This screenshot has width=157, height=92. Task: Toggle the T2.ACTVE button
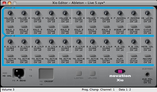(24, 55)
